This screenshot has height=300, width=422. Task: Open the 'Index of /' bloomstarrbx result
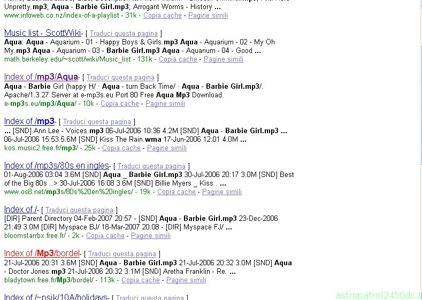pos(20,209)
